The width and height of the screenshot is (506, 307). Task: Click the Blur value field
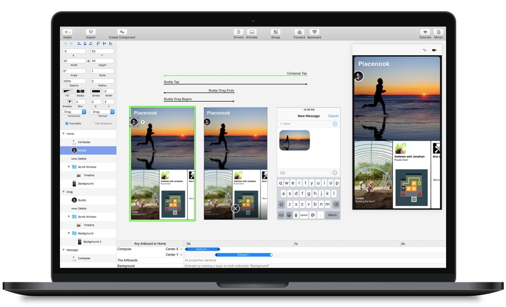click(80, 102)
